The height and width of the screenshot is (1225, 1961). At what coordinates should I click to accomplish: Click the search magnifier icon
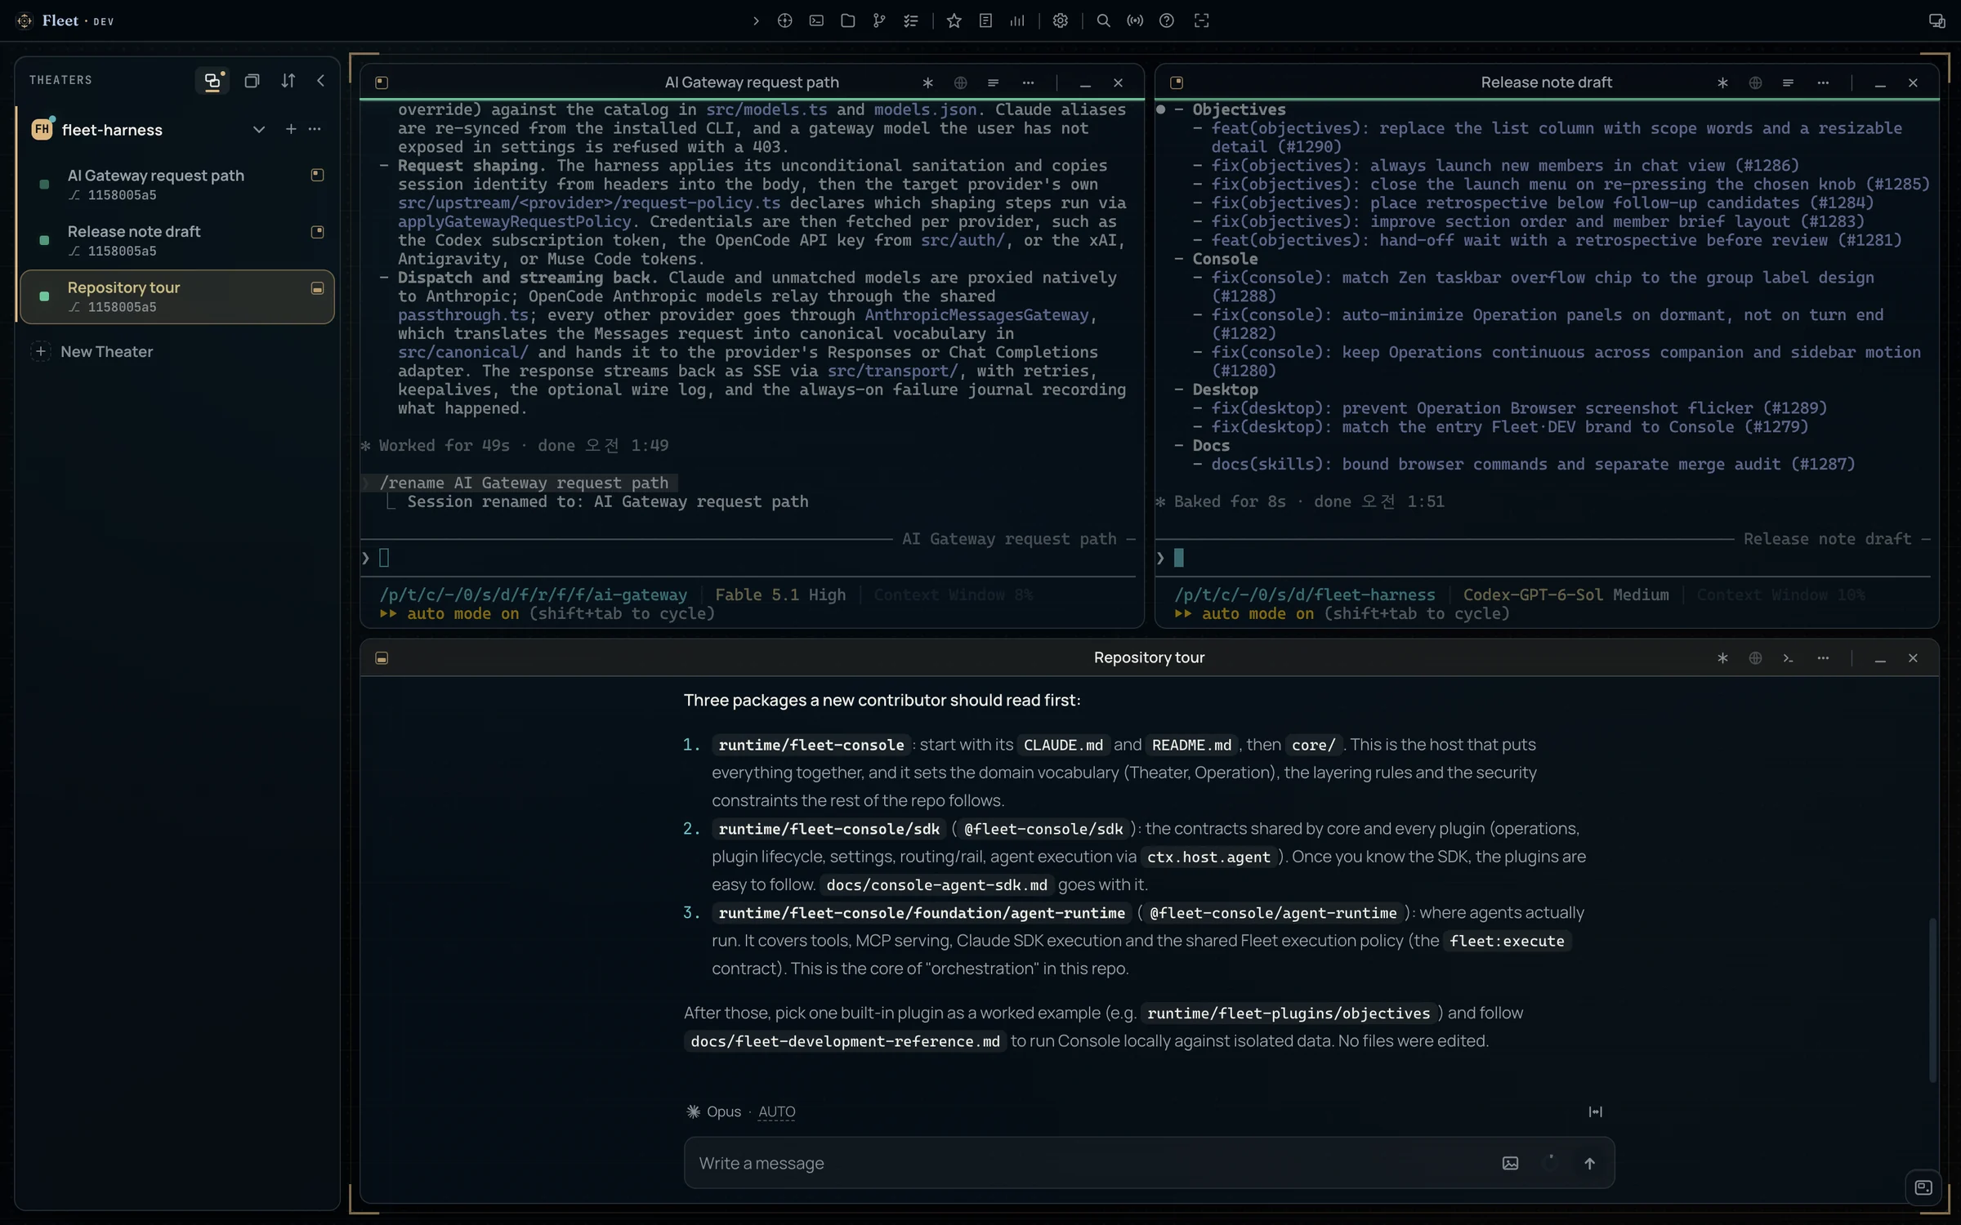(x=1103, y=21)
